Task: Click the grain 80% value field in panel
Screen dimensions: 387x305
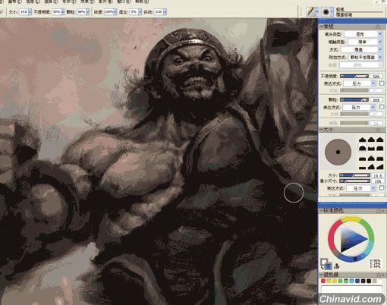Action: click(376, 100)
